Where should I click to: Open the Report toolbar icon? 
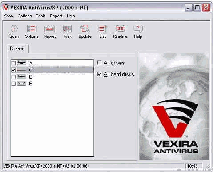click(50, 29)
